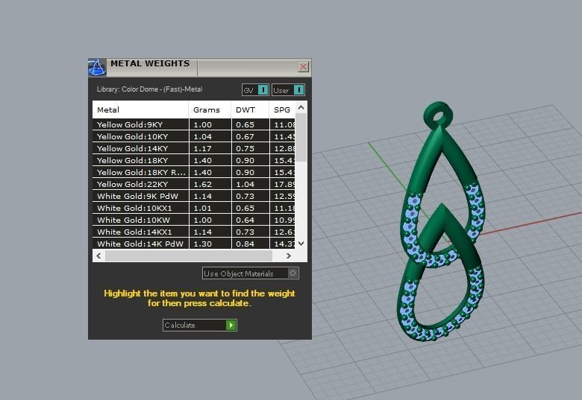582x400 pixels.
Task: Click the 1.62 grams value for 22KY
Action: coord(203,184)
